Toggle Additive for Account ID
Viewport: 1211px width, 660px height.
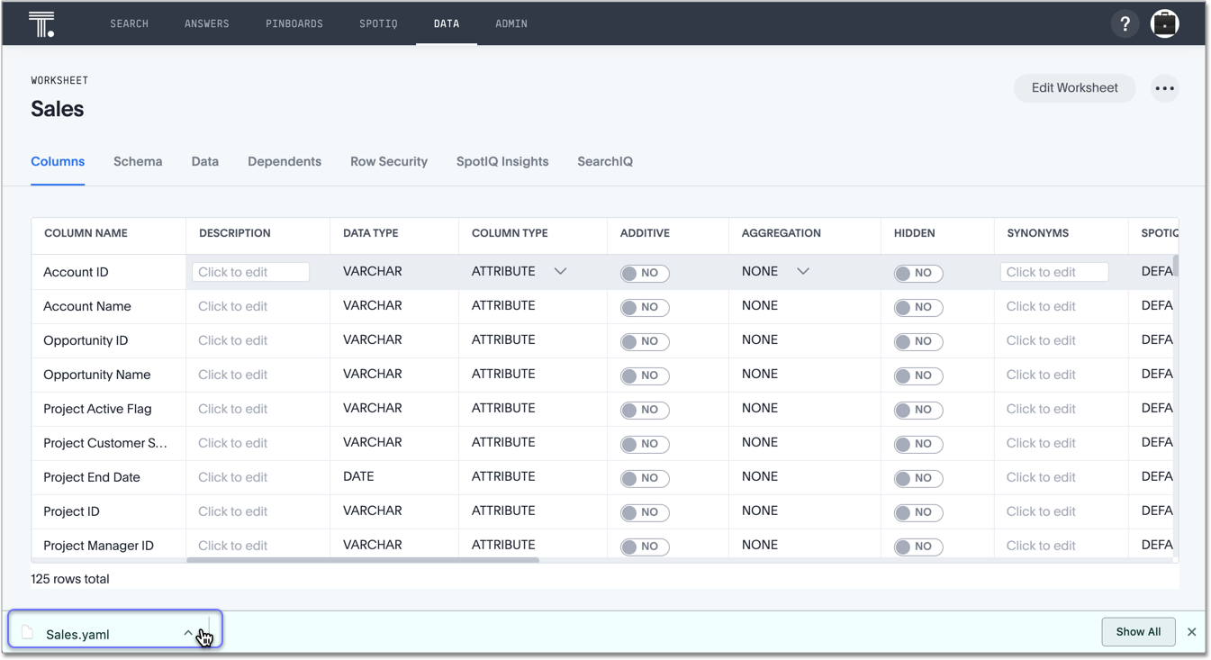coord(645,273)
